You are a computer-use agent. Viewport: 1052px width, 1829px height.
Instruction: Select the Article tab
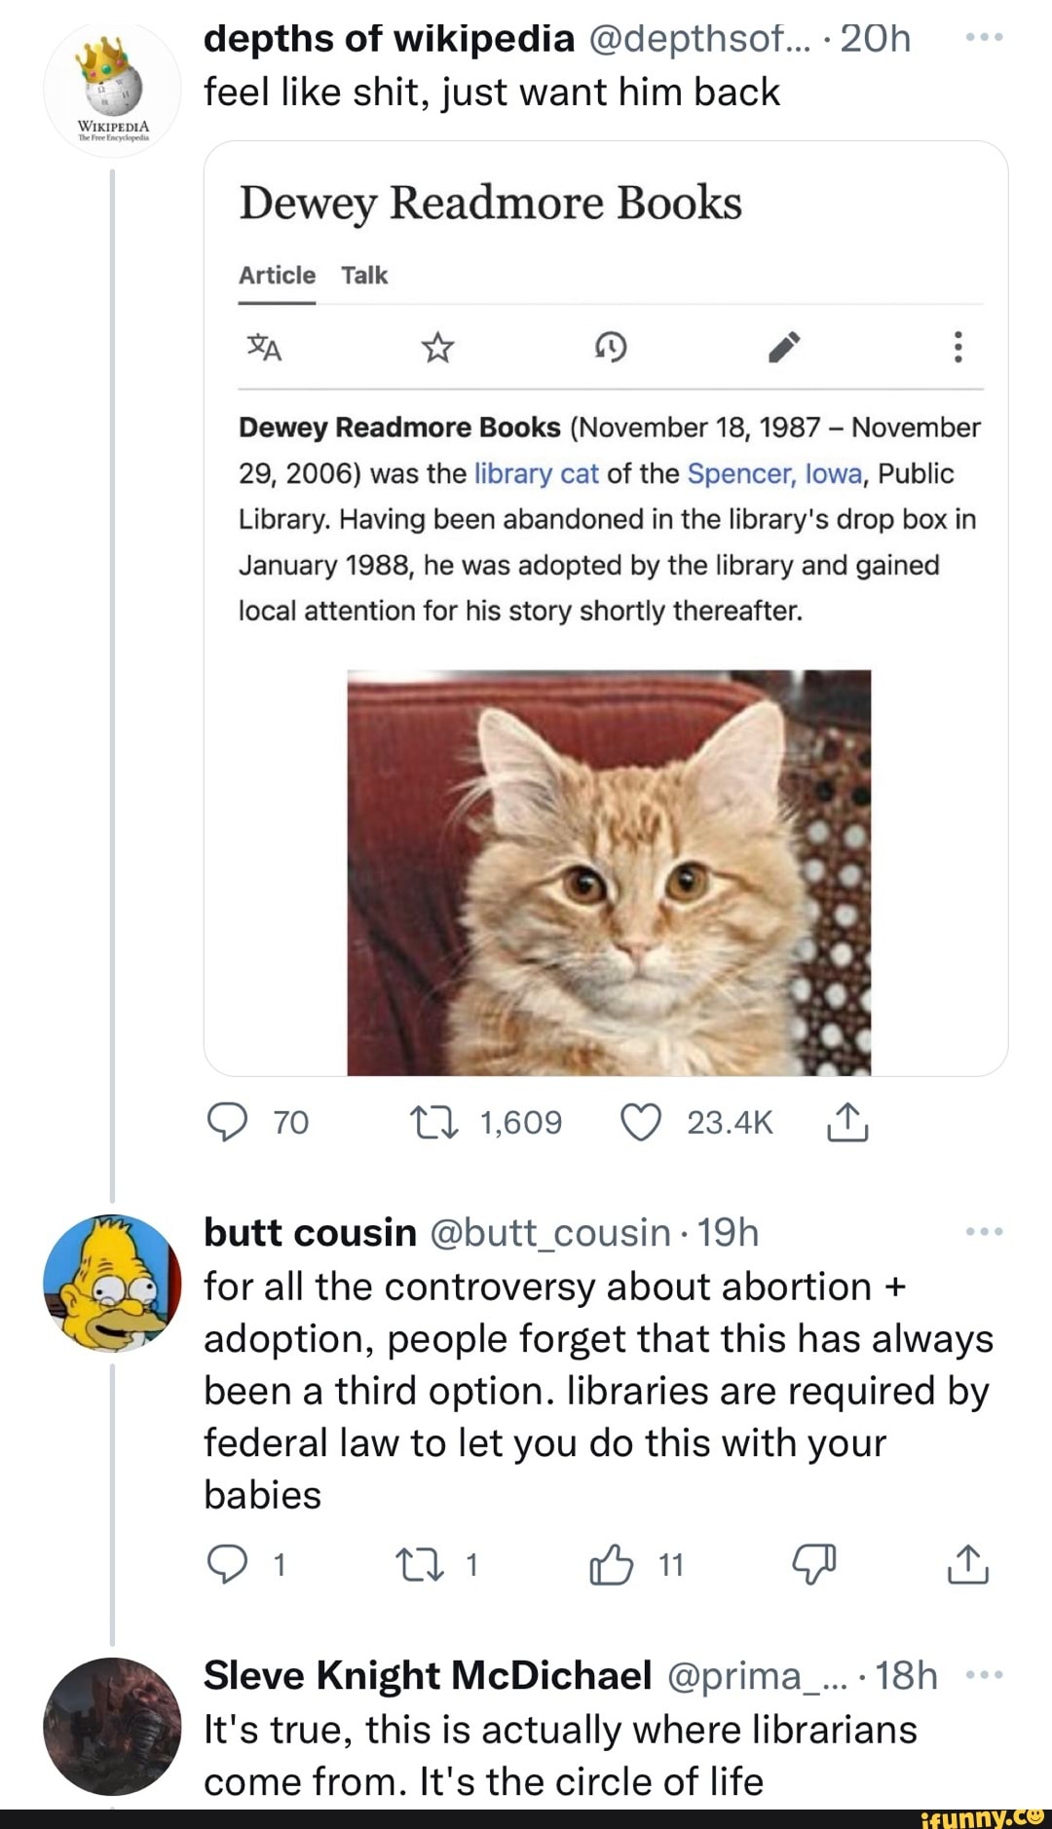(277, 276)
